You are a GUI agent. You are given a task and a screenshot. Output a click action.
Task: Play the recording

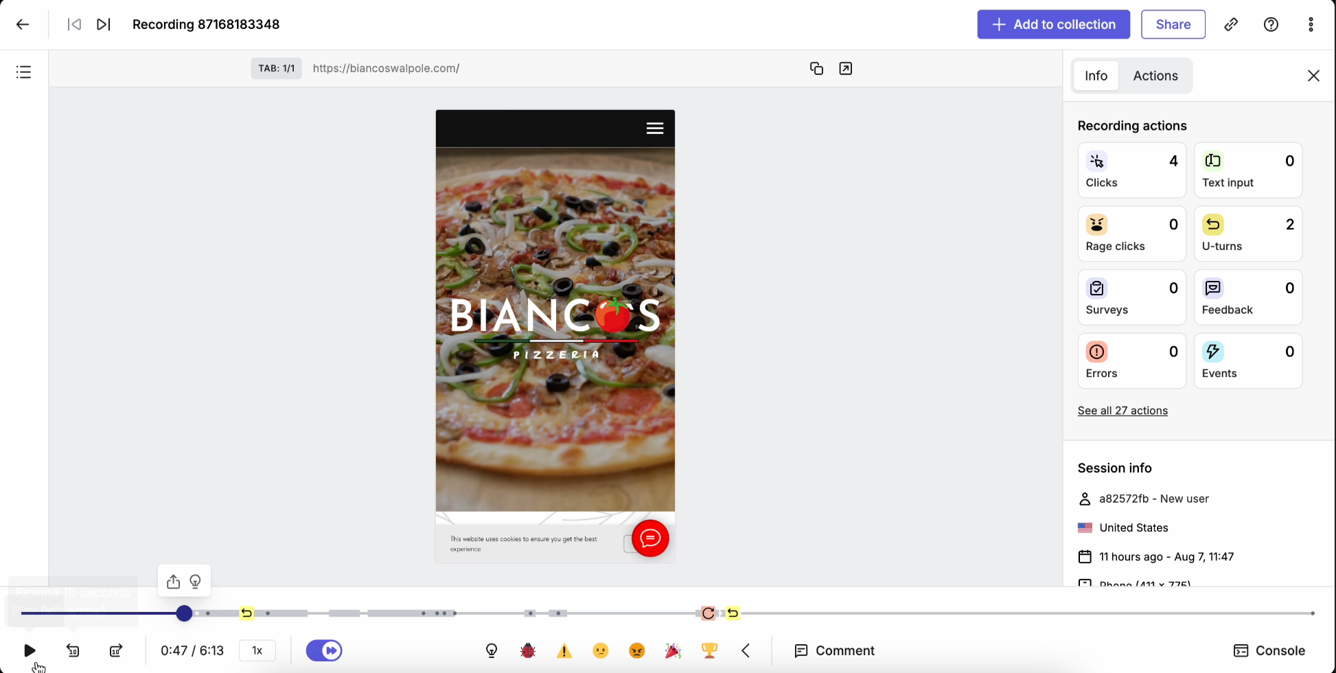[30, 650]
